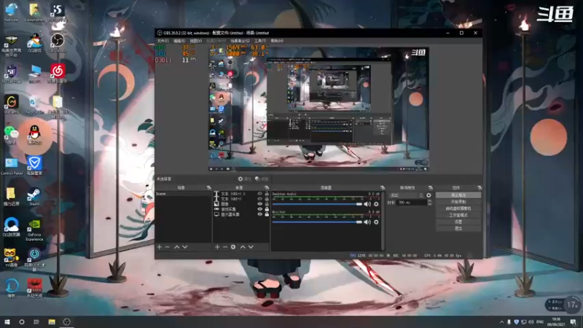Select the Scene entry in scenes list
The image size is (583, 328).
click(x=184, y=194)
